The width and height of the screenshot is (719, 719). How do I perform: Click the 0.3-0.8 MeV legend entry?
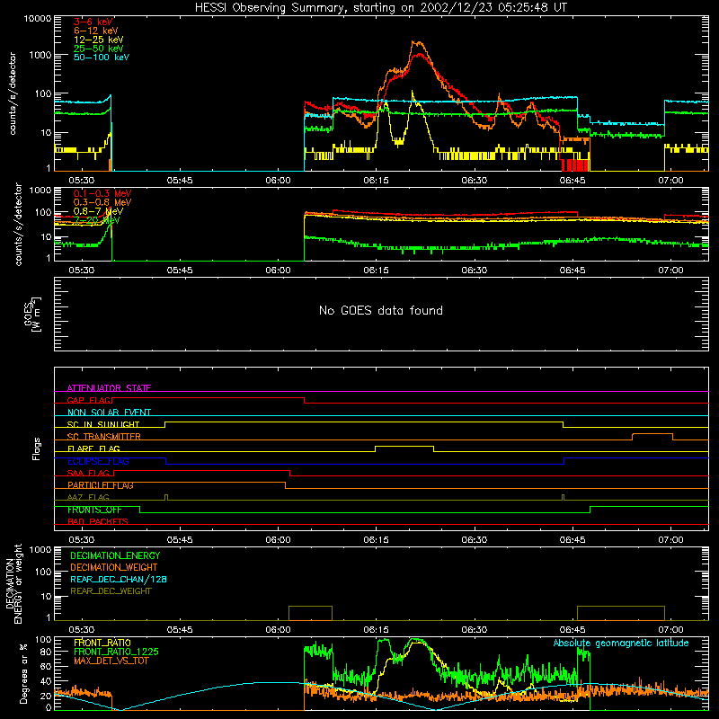click(x=102, y=202)
